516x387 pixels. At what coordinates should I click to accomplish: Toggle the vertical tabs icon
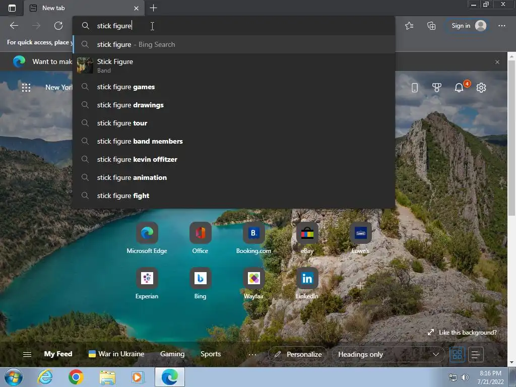[x=12, y=8]
